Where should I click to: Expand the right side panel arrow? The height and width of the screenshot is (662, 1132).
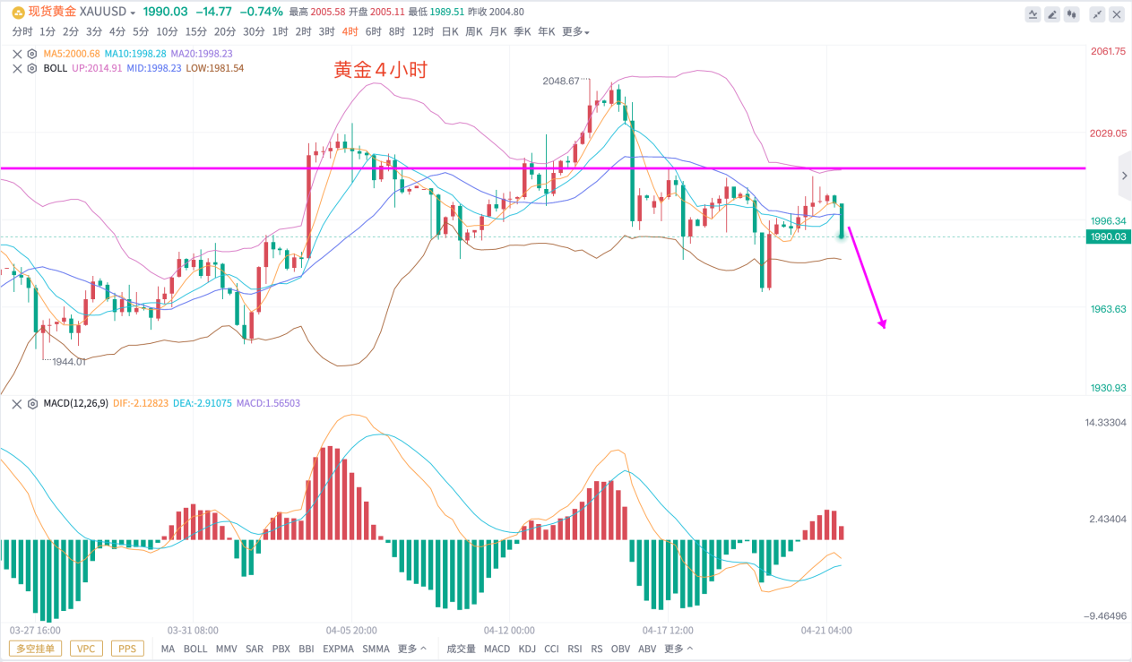[1124, 176]
